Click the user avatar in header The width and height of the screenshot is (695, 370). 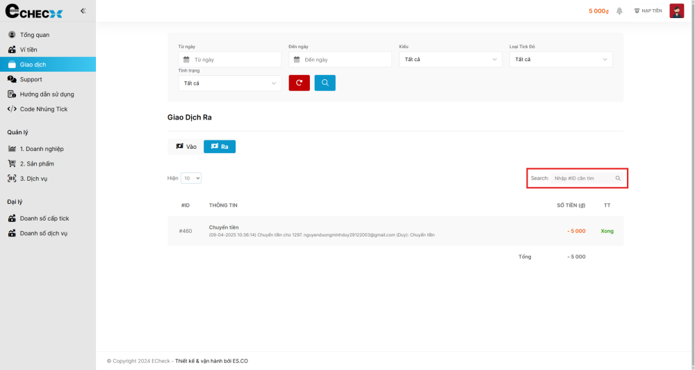coord(676,11)
